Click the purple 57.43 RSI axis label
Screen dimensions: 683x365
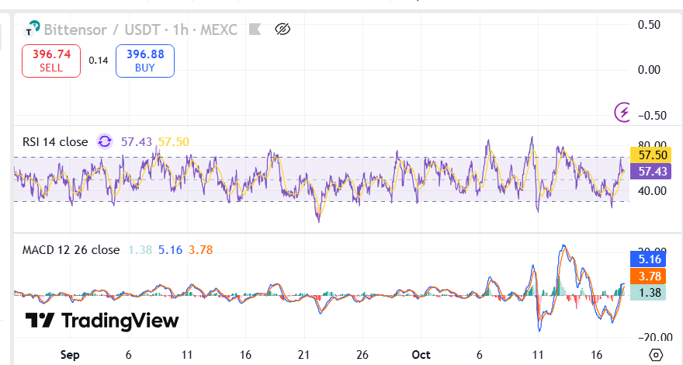point(649,171)
